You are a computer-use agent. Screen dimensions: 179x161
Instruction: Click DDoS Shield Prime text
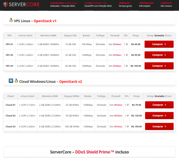click(95, 152)
